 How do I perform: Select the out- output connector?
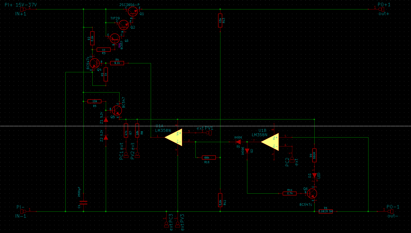point(391,211)
